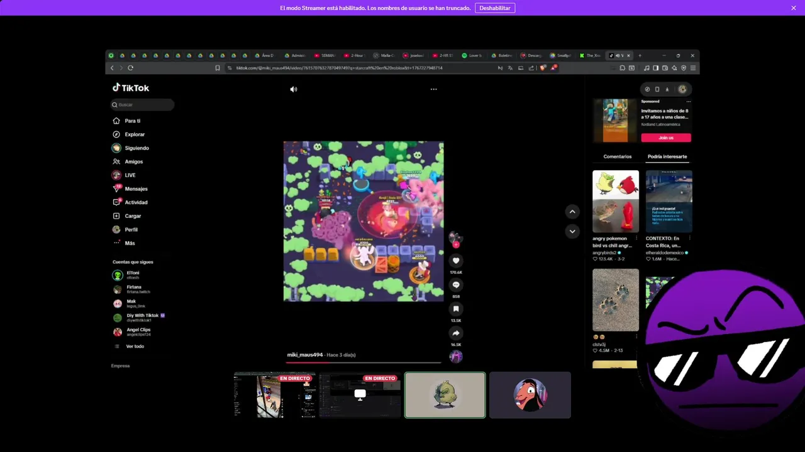The width and height of the screenshot is (805, 452).
Task: Open the Amigos section
Action: click(128, 161)
